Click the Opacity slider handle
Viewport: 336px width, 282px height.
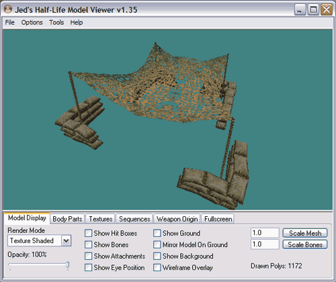pyautogui.click(x=67, y=265)
